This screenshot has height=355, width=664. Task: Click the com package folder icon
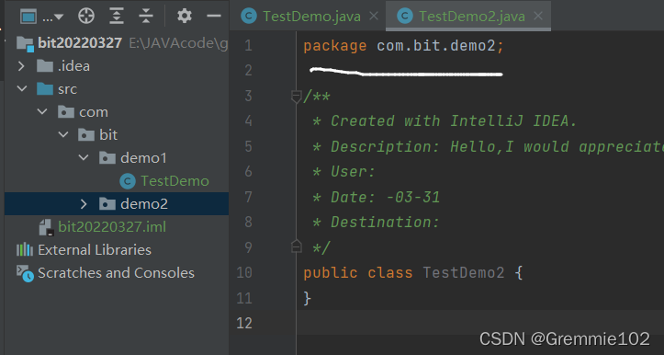click(65, 111)
